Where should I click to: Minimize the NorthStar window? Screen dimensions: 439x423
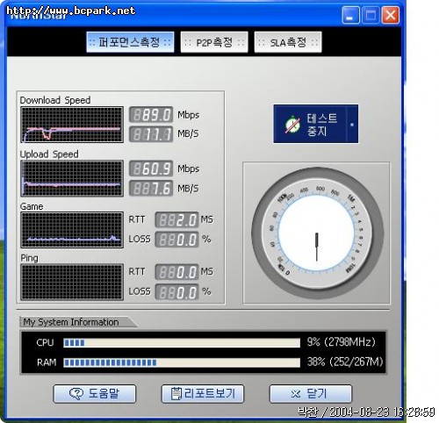pos(350,15)
